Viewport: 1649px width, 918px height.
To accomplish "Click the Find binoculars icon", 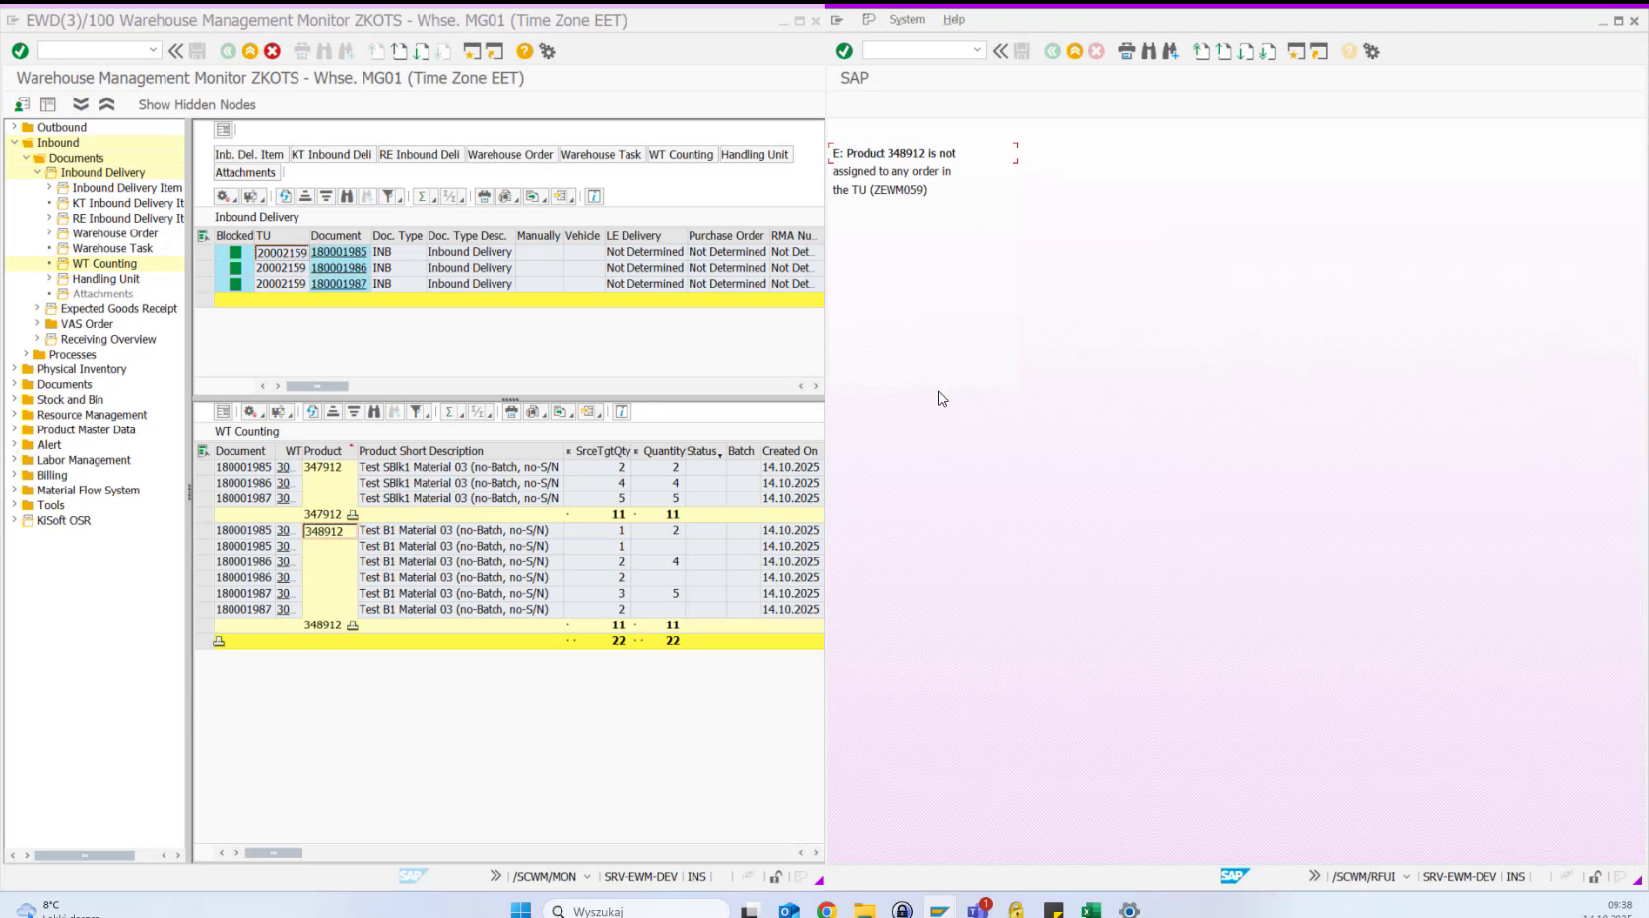I will click(346, 196).
